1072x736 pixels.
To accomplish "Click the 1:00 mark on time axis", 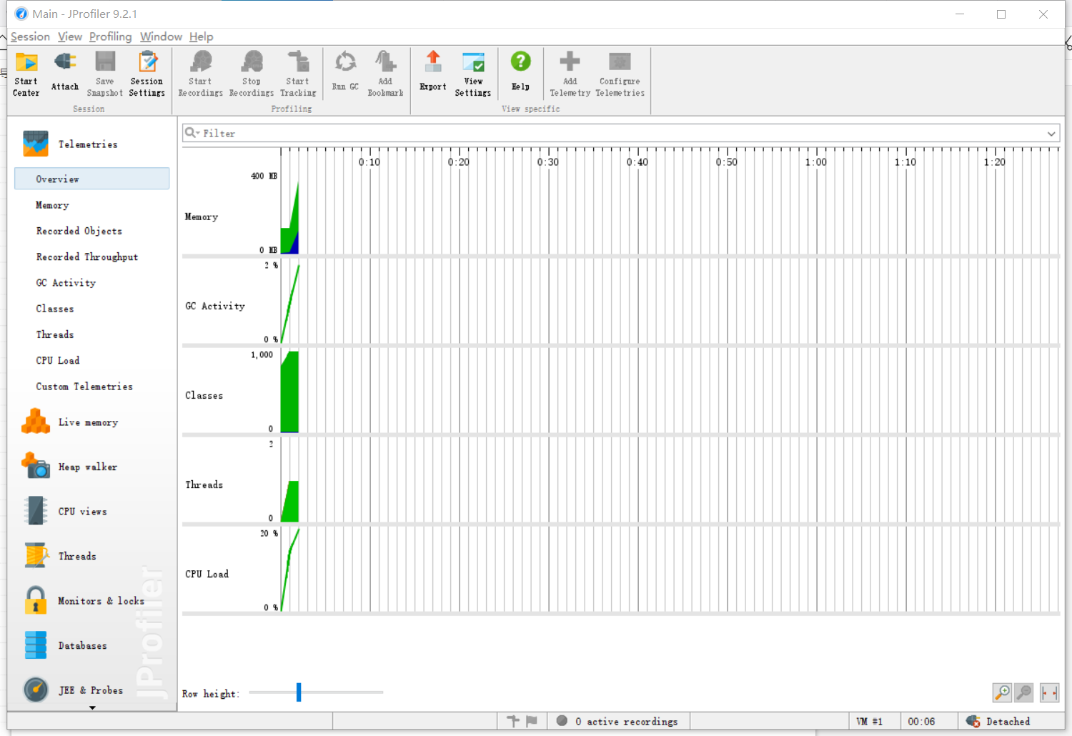I will point(816,162).
